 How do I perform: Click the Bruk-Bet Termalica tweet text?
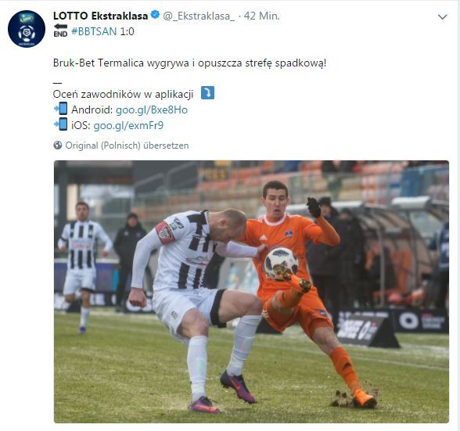coord(189,63)
